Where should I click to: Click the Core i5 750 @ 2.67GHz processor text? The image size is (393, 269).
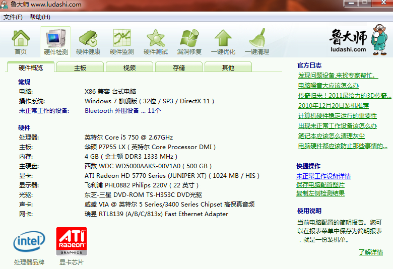pyautogui.click(x=128, y=138)
